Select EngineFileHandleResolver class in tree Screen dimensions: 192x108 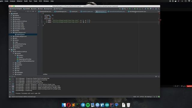(26, 61)
